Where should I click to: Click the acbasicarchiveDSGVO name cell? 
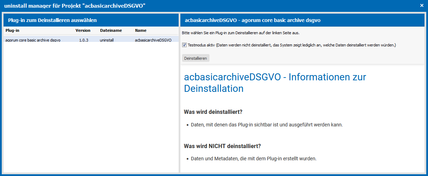pyautogui.click(x=153, y=40)
